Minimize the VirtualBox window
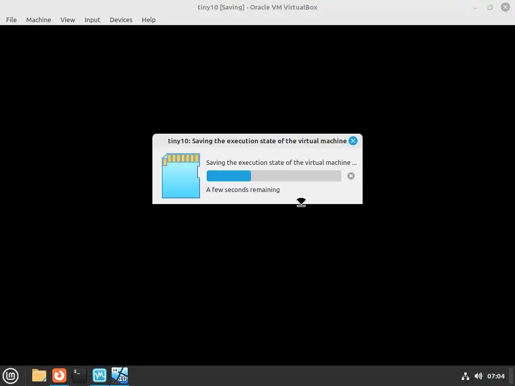The height and width of the screenshot is (386, 515). [x=475, y=7]
